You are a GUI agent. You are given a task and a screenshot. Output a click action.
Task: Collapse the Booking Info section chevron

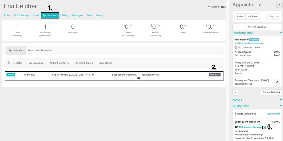281,33
